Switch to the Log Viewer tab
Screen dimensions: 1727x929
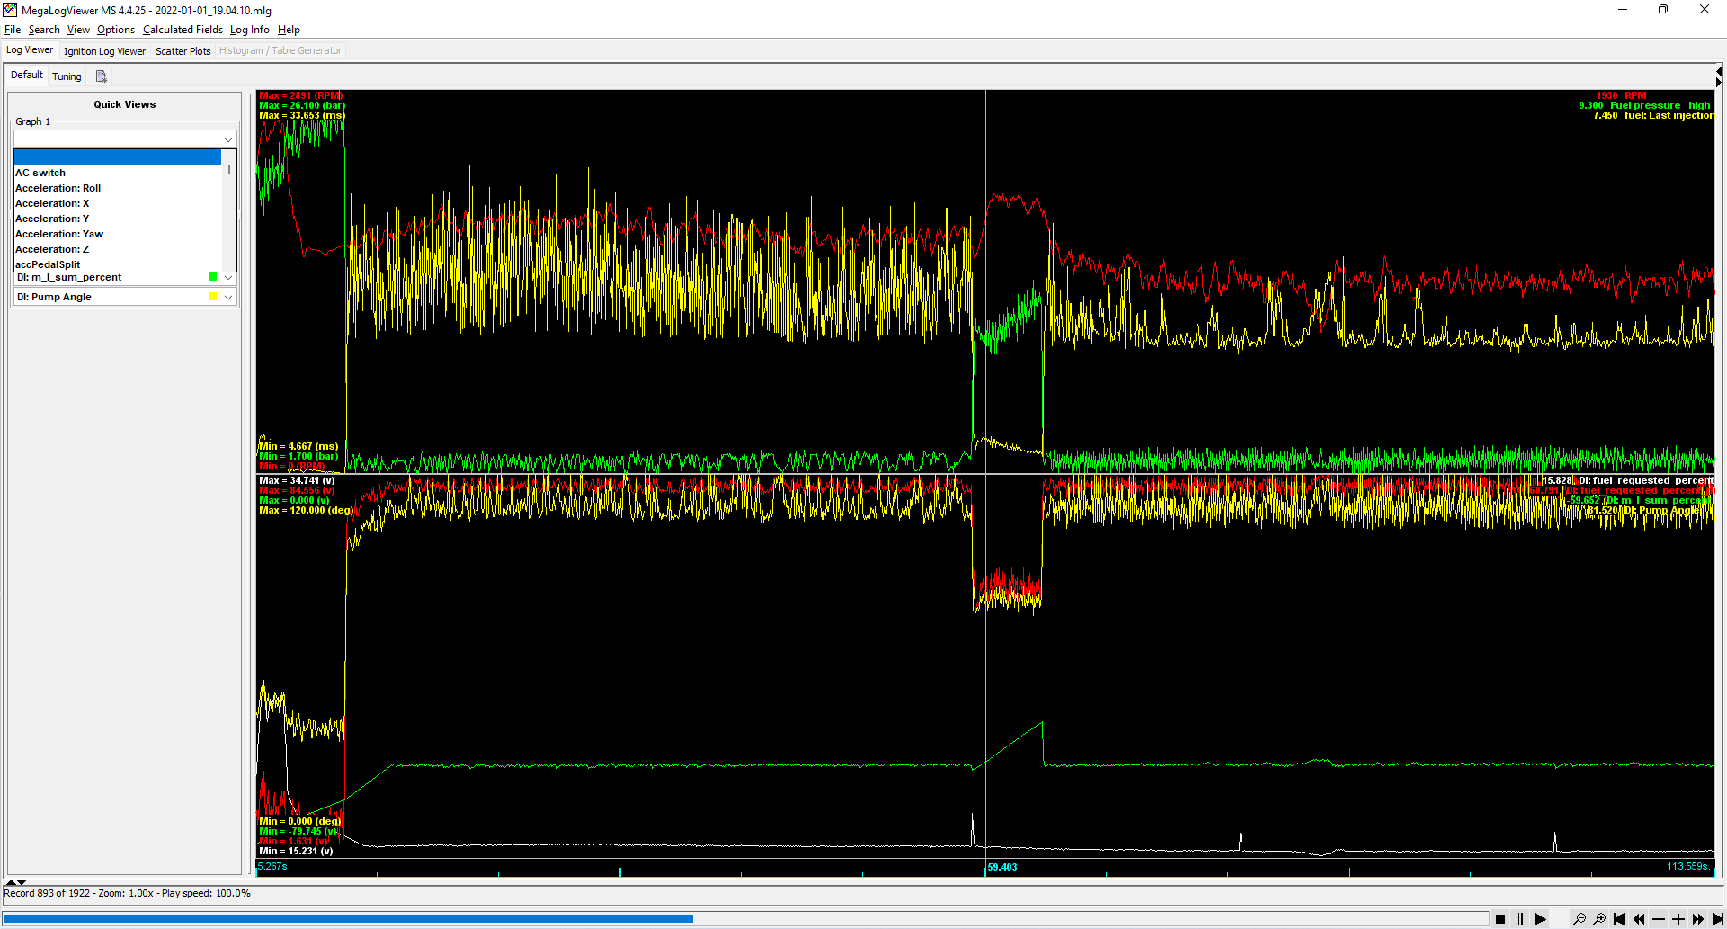[30, 50]
